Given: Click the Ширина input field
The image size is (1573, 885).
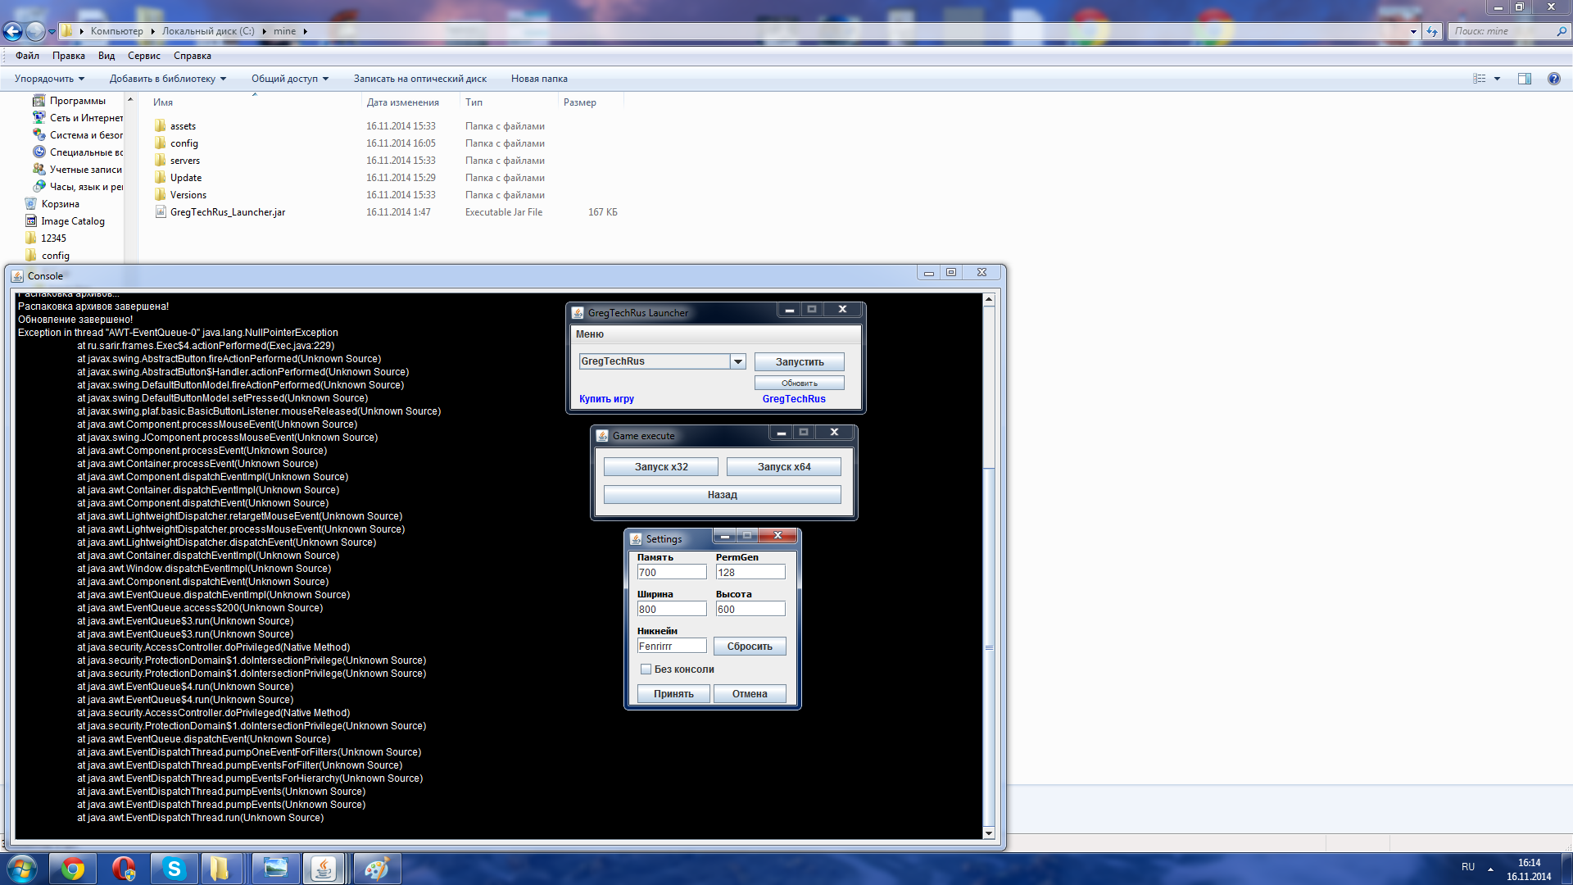Looking at the screenshot, I should (672, 610).
